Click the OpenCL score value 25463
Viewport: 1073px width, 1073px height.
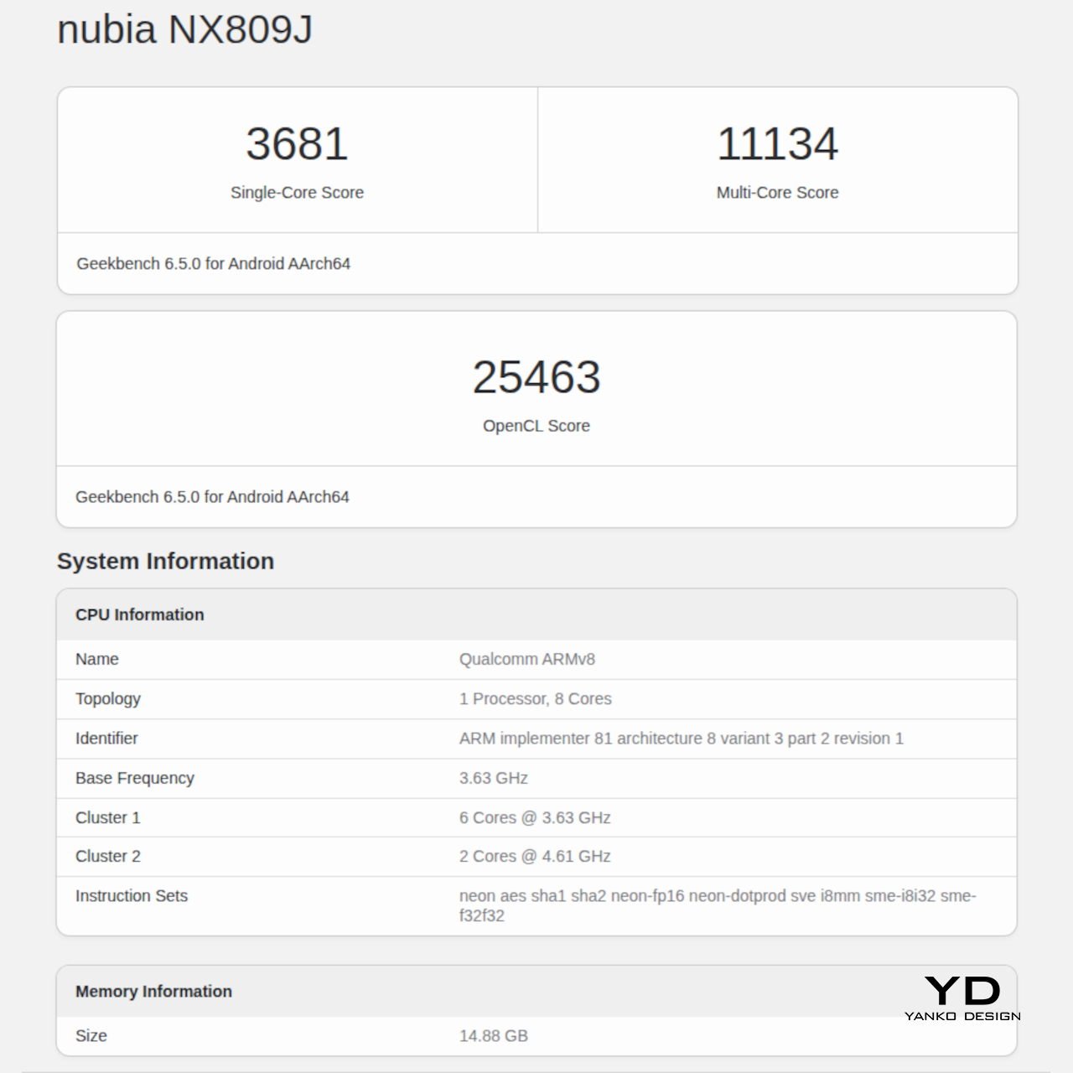tap(536, 377)
